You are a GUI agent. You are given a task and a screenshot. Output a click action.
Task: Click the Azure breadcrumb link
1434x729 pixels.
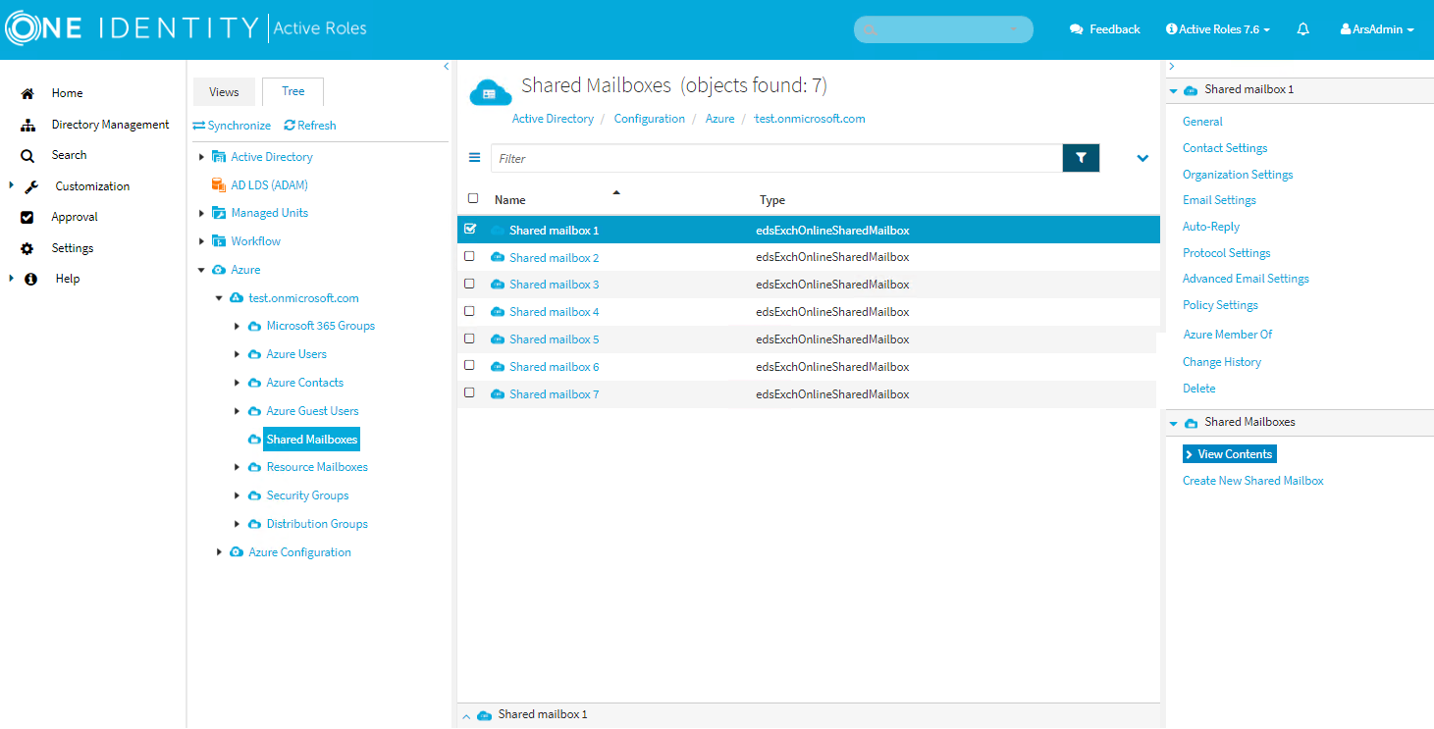[x=719, y=119]
